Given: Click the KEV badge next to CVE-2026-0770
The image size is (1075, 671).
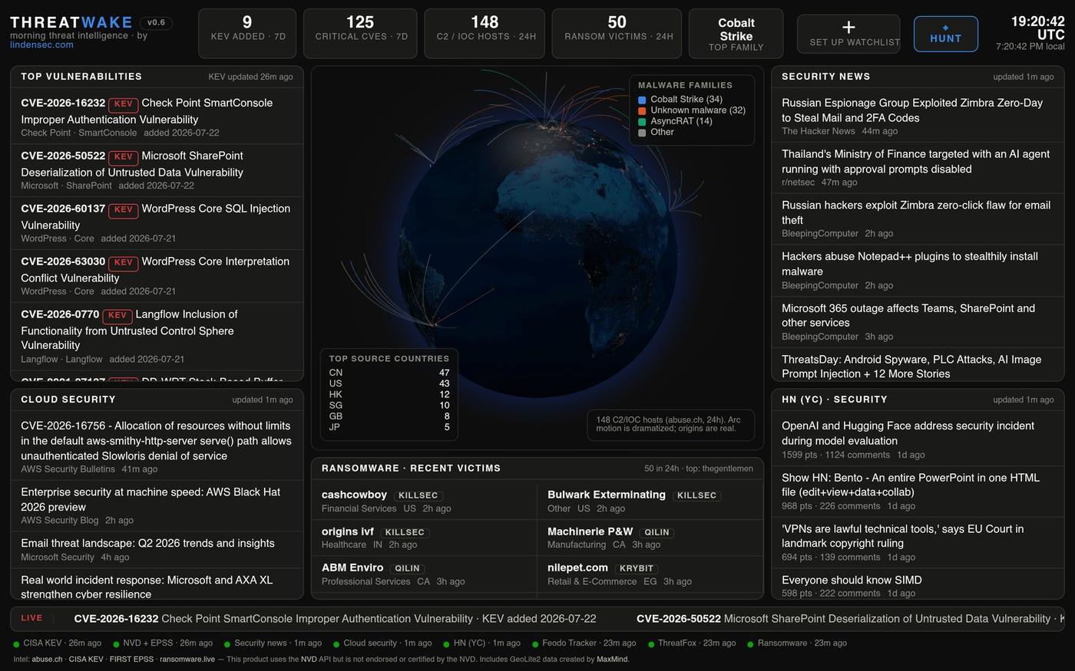Looking at the screenshot, I should click(x=117, y=315).
